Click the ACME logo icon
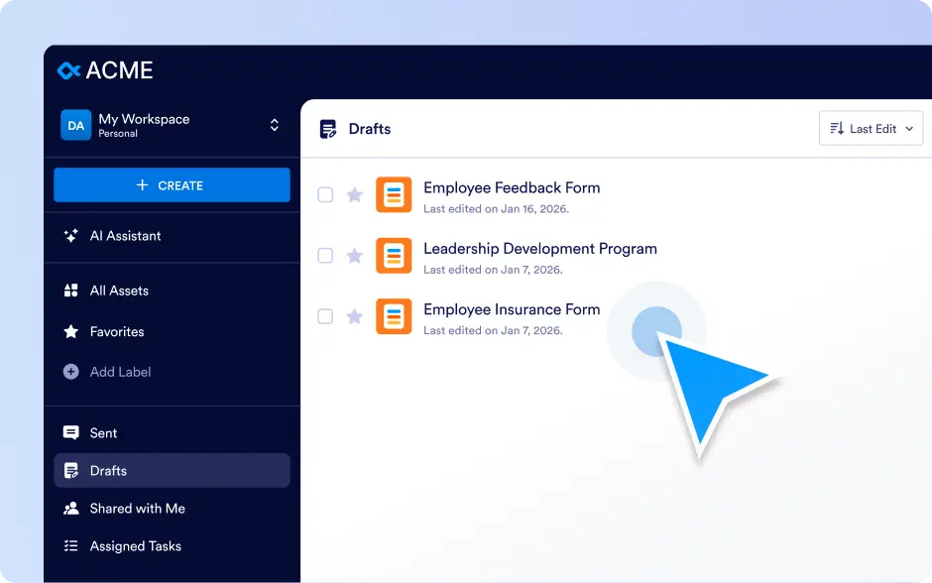This screenshot has width=932, height=583. click(x=69, y=70)
